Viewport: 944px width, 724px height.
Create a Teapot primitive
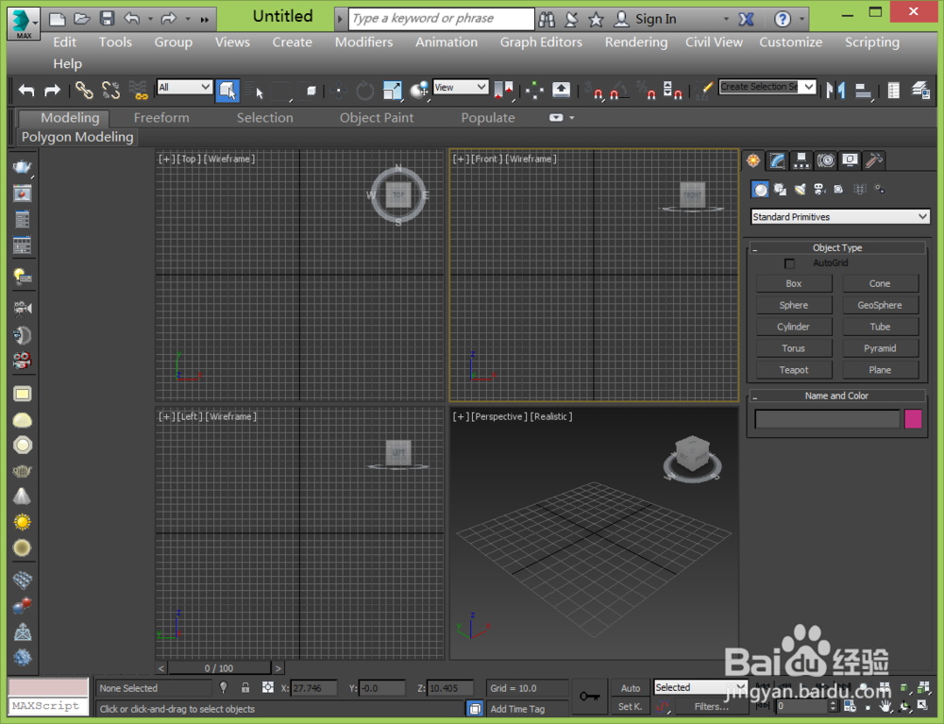coord(794,370)
